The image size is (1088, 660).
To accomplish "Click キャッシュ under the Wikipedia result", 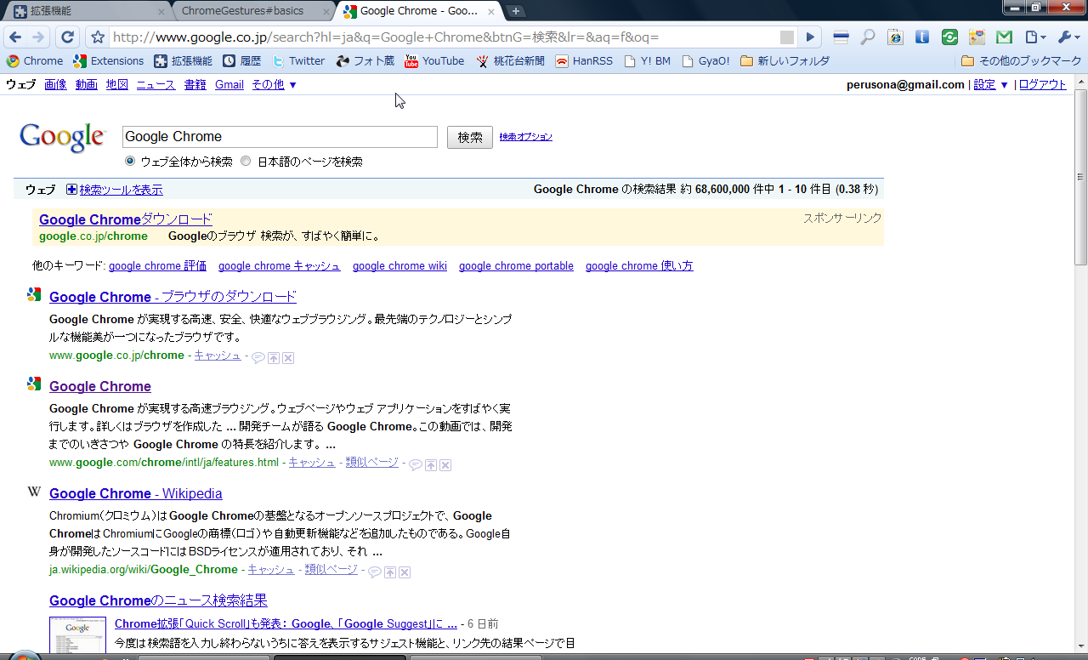I will [x=271, y=570].
